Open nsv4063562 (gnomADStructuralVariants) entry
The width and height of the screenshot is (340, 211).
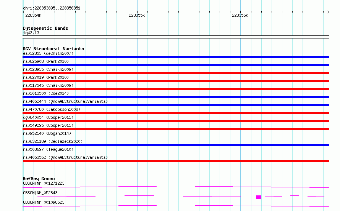point(65,157)
